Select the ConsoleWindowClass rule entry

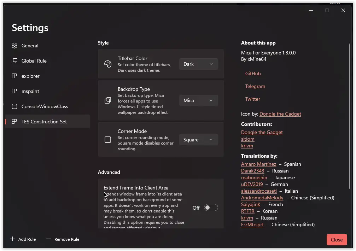tap(47, 106)
